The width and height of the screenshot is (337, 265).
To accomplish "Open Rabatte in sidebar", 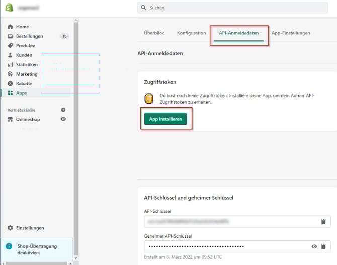I will (x=24, y=83).
